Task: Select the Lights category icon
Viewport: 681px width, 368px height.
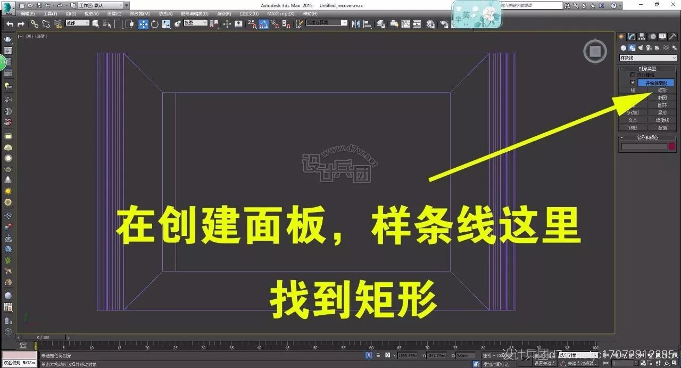Action: [641, 47]
